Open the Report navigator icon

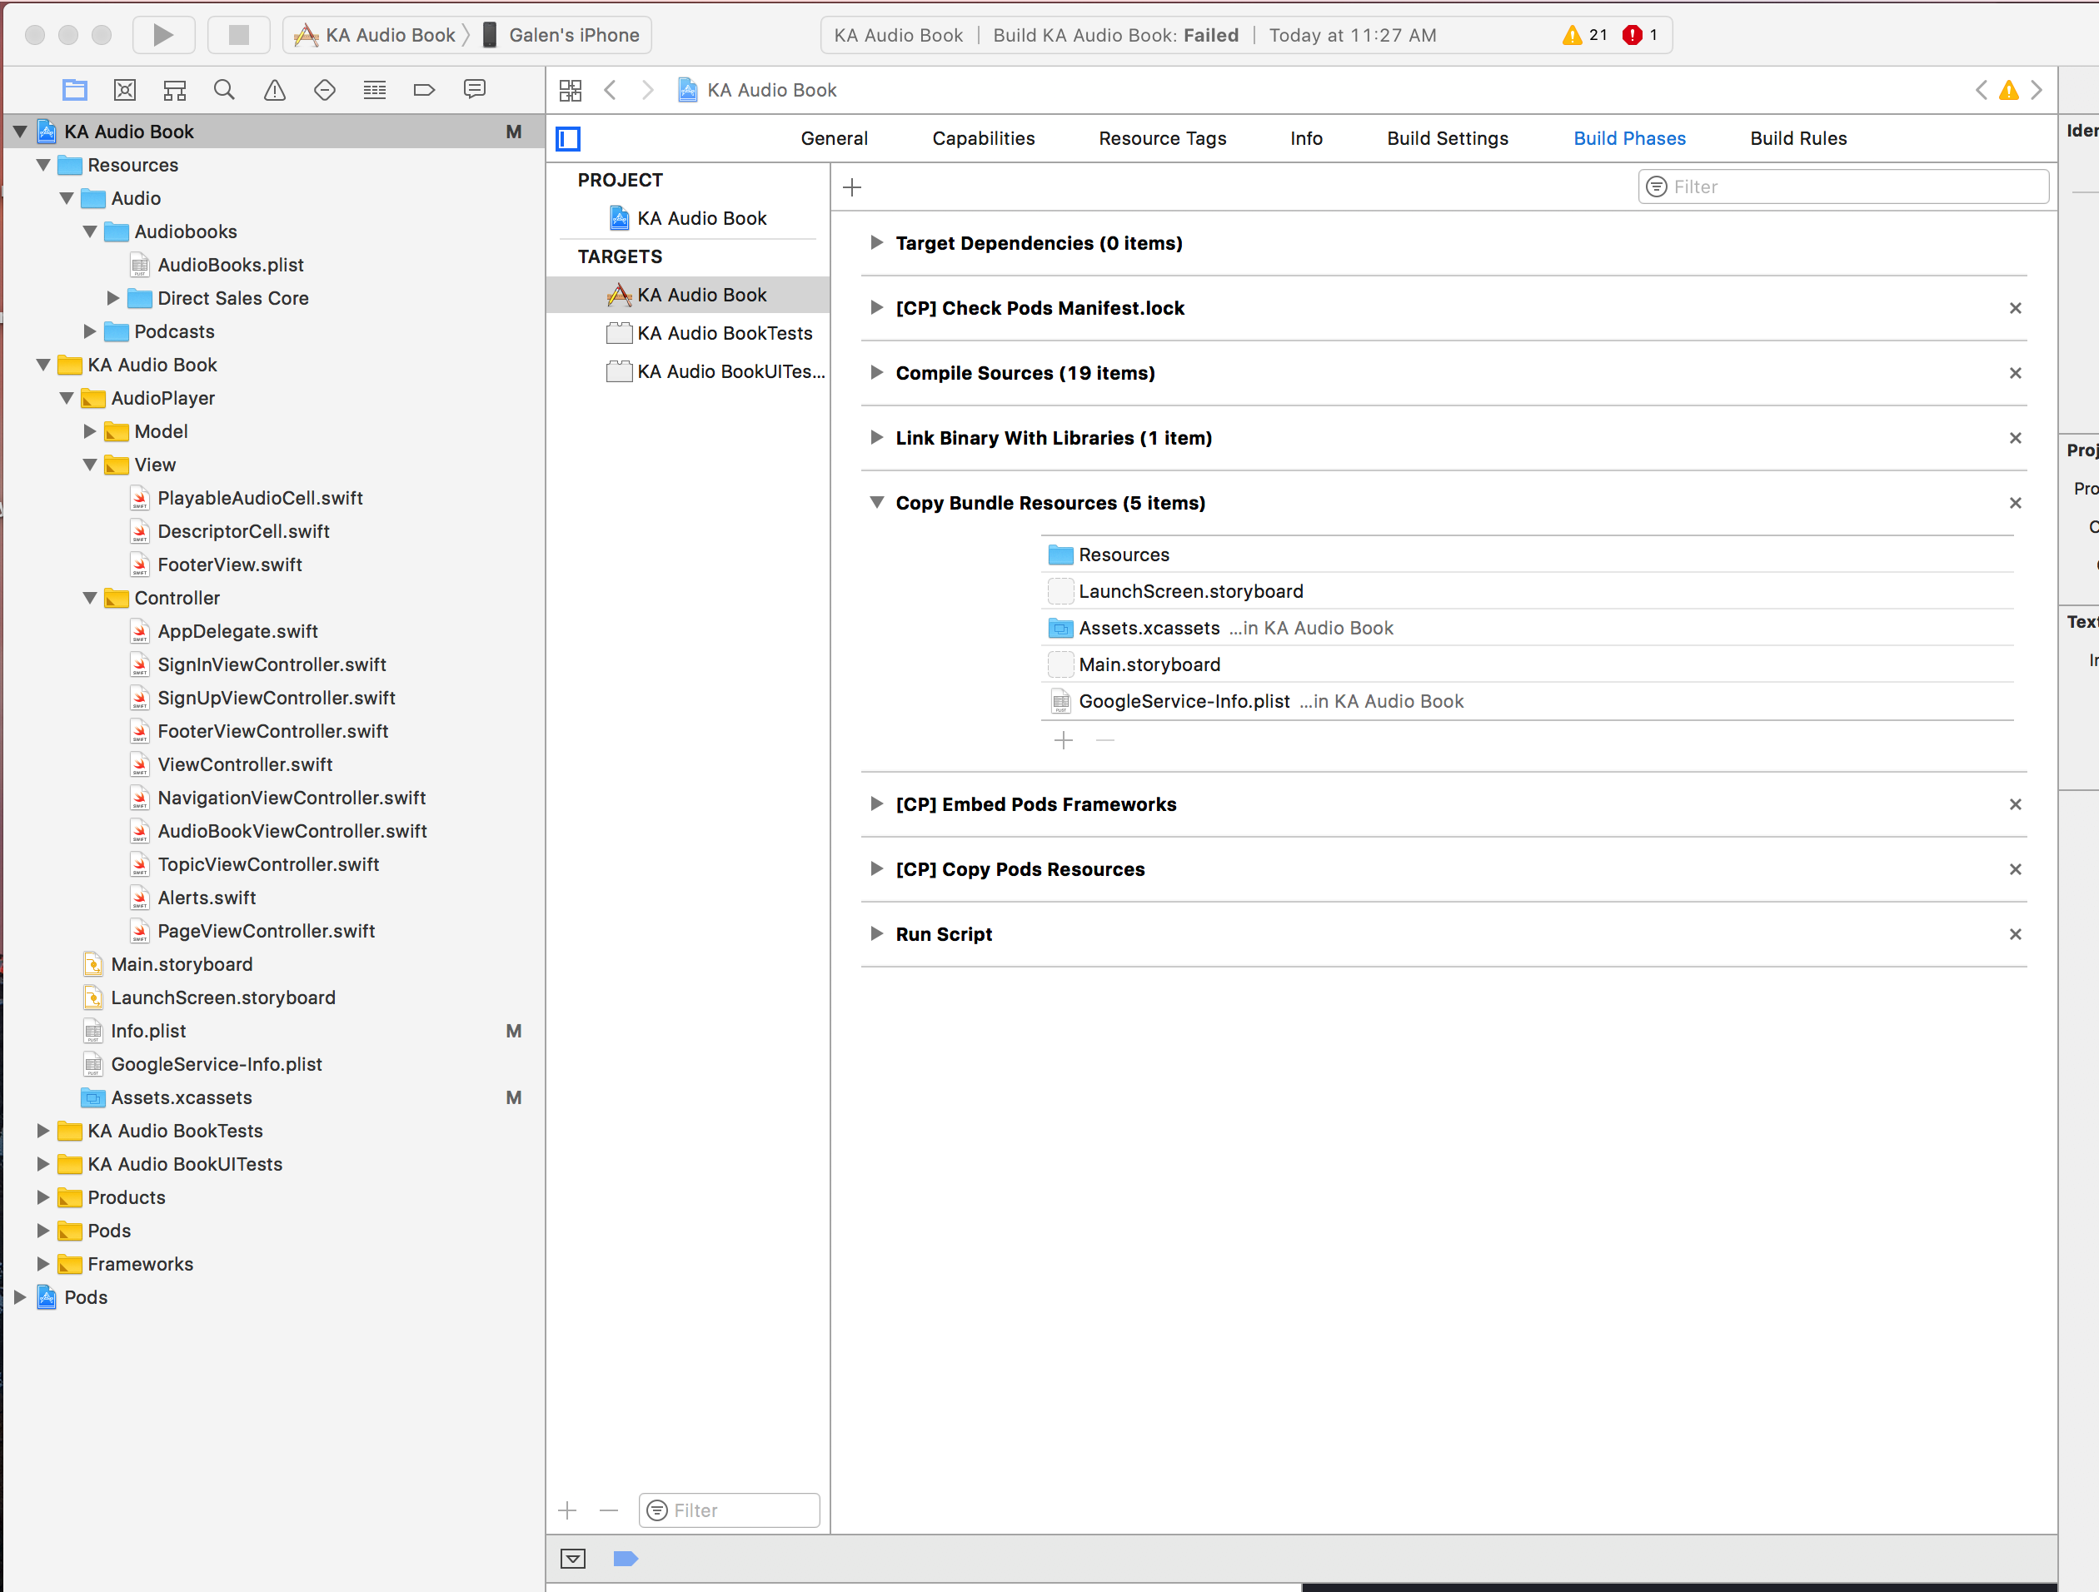(475, 90)
